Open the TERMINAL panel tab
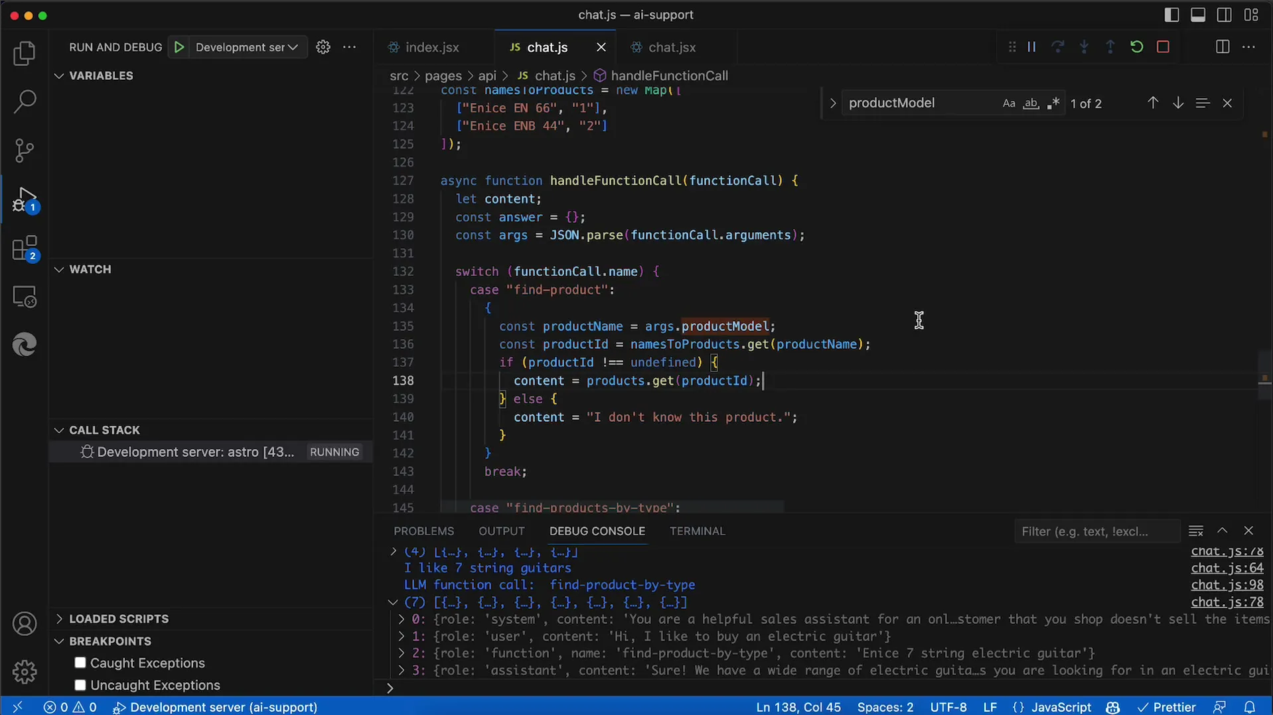This screenshot has width=1273, height=715. tap(697, 531)
